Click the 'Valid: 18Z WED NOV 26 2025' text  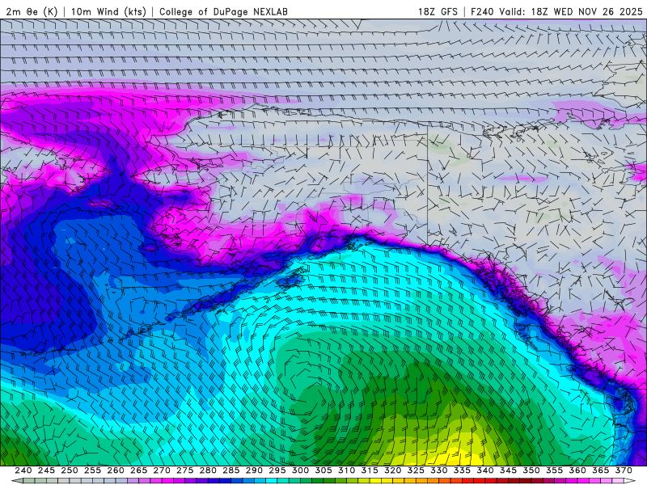[571, 11]
